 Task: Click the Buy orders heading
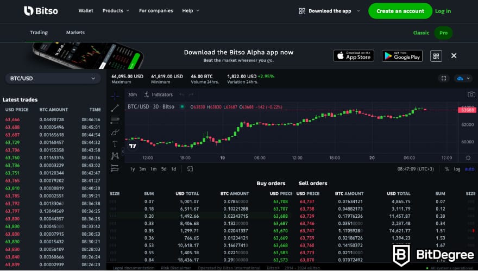coord(271,183)
